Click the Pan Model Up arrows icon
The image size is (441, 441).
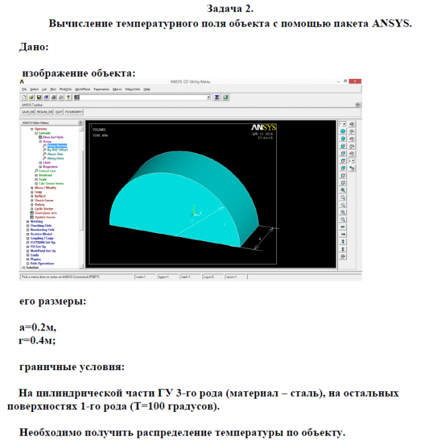click(342, 241)
